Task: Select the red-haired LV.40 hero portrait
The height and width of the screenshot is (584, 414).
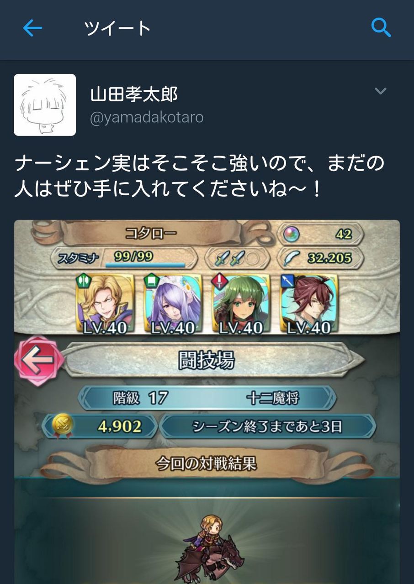Action: point(309,303)
